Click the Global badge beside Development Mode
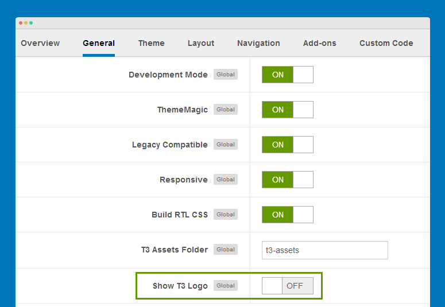 [226, 75]
